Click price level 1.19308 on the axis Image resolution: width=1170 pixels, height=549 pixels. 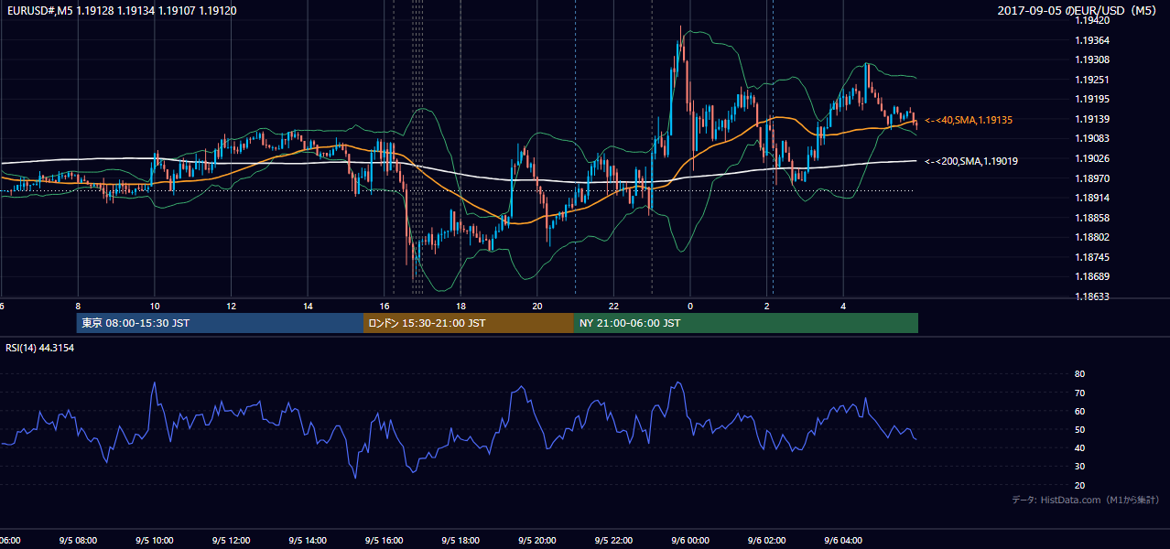point(1090,59)
